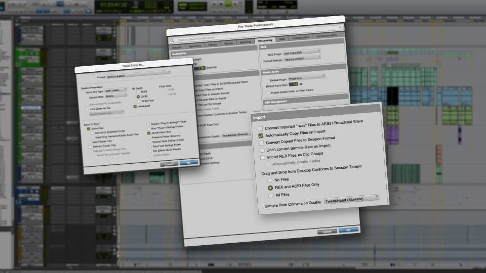Open the Editing tab in Preferences
The width and height of the screenshot is (486, 273).
coord(213,44)
